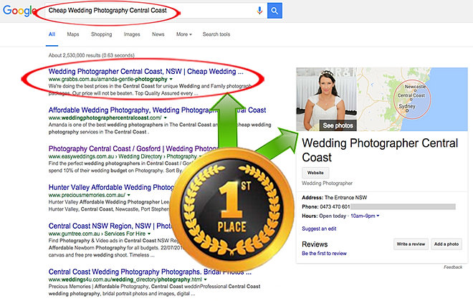
Task: Open the map thumbnail showing Sydney and Newcastle
Action: [412, 99]
